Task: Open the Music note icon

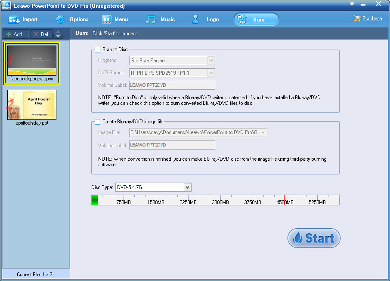Action: click(151, 19)
